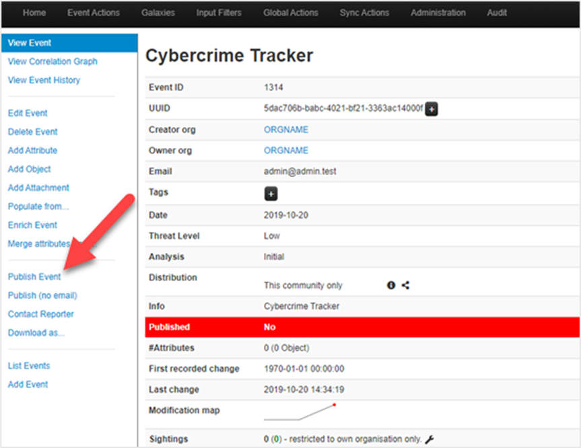
Task: Open the Sync Actions menu
Action: [x=365, y=13]
